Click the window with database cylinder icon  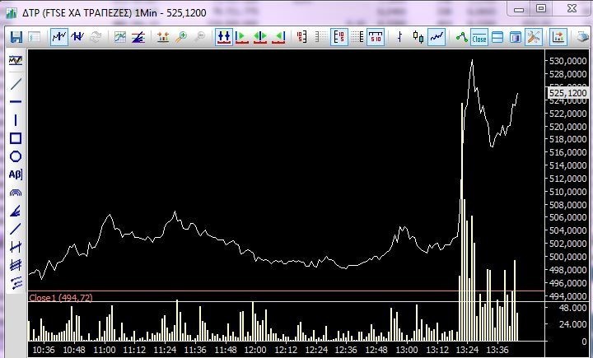pyautogui.click(x=516, y=37)
